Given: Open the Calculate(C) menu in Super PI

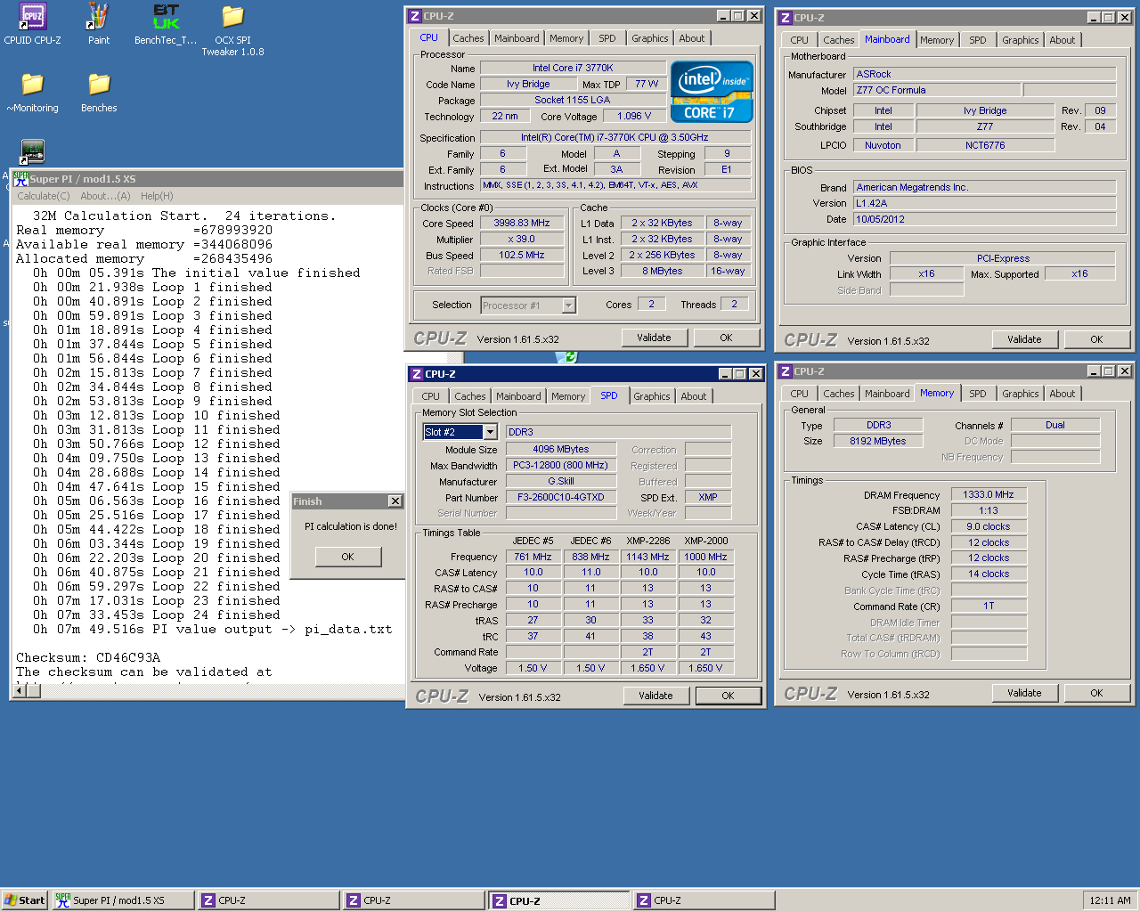Looking at the screenshot, I should click(44, 196).
